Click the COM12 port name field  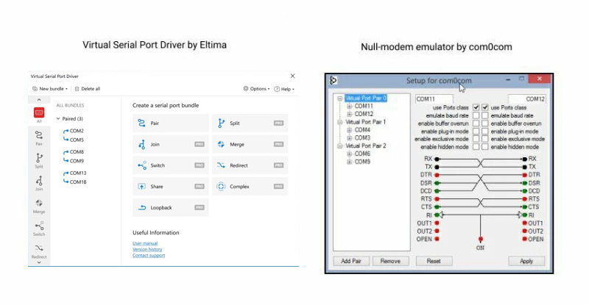526,99
